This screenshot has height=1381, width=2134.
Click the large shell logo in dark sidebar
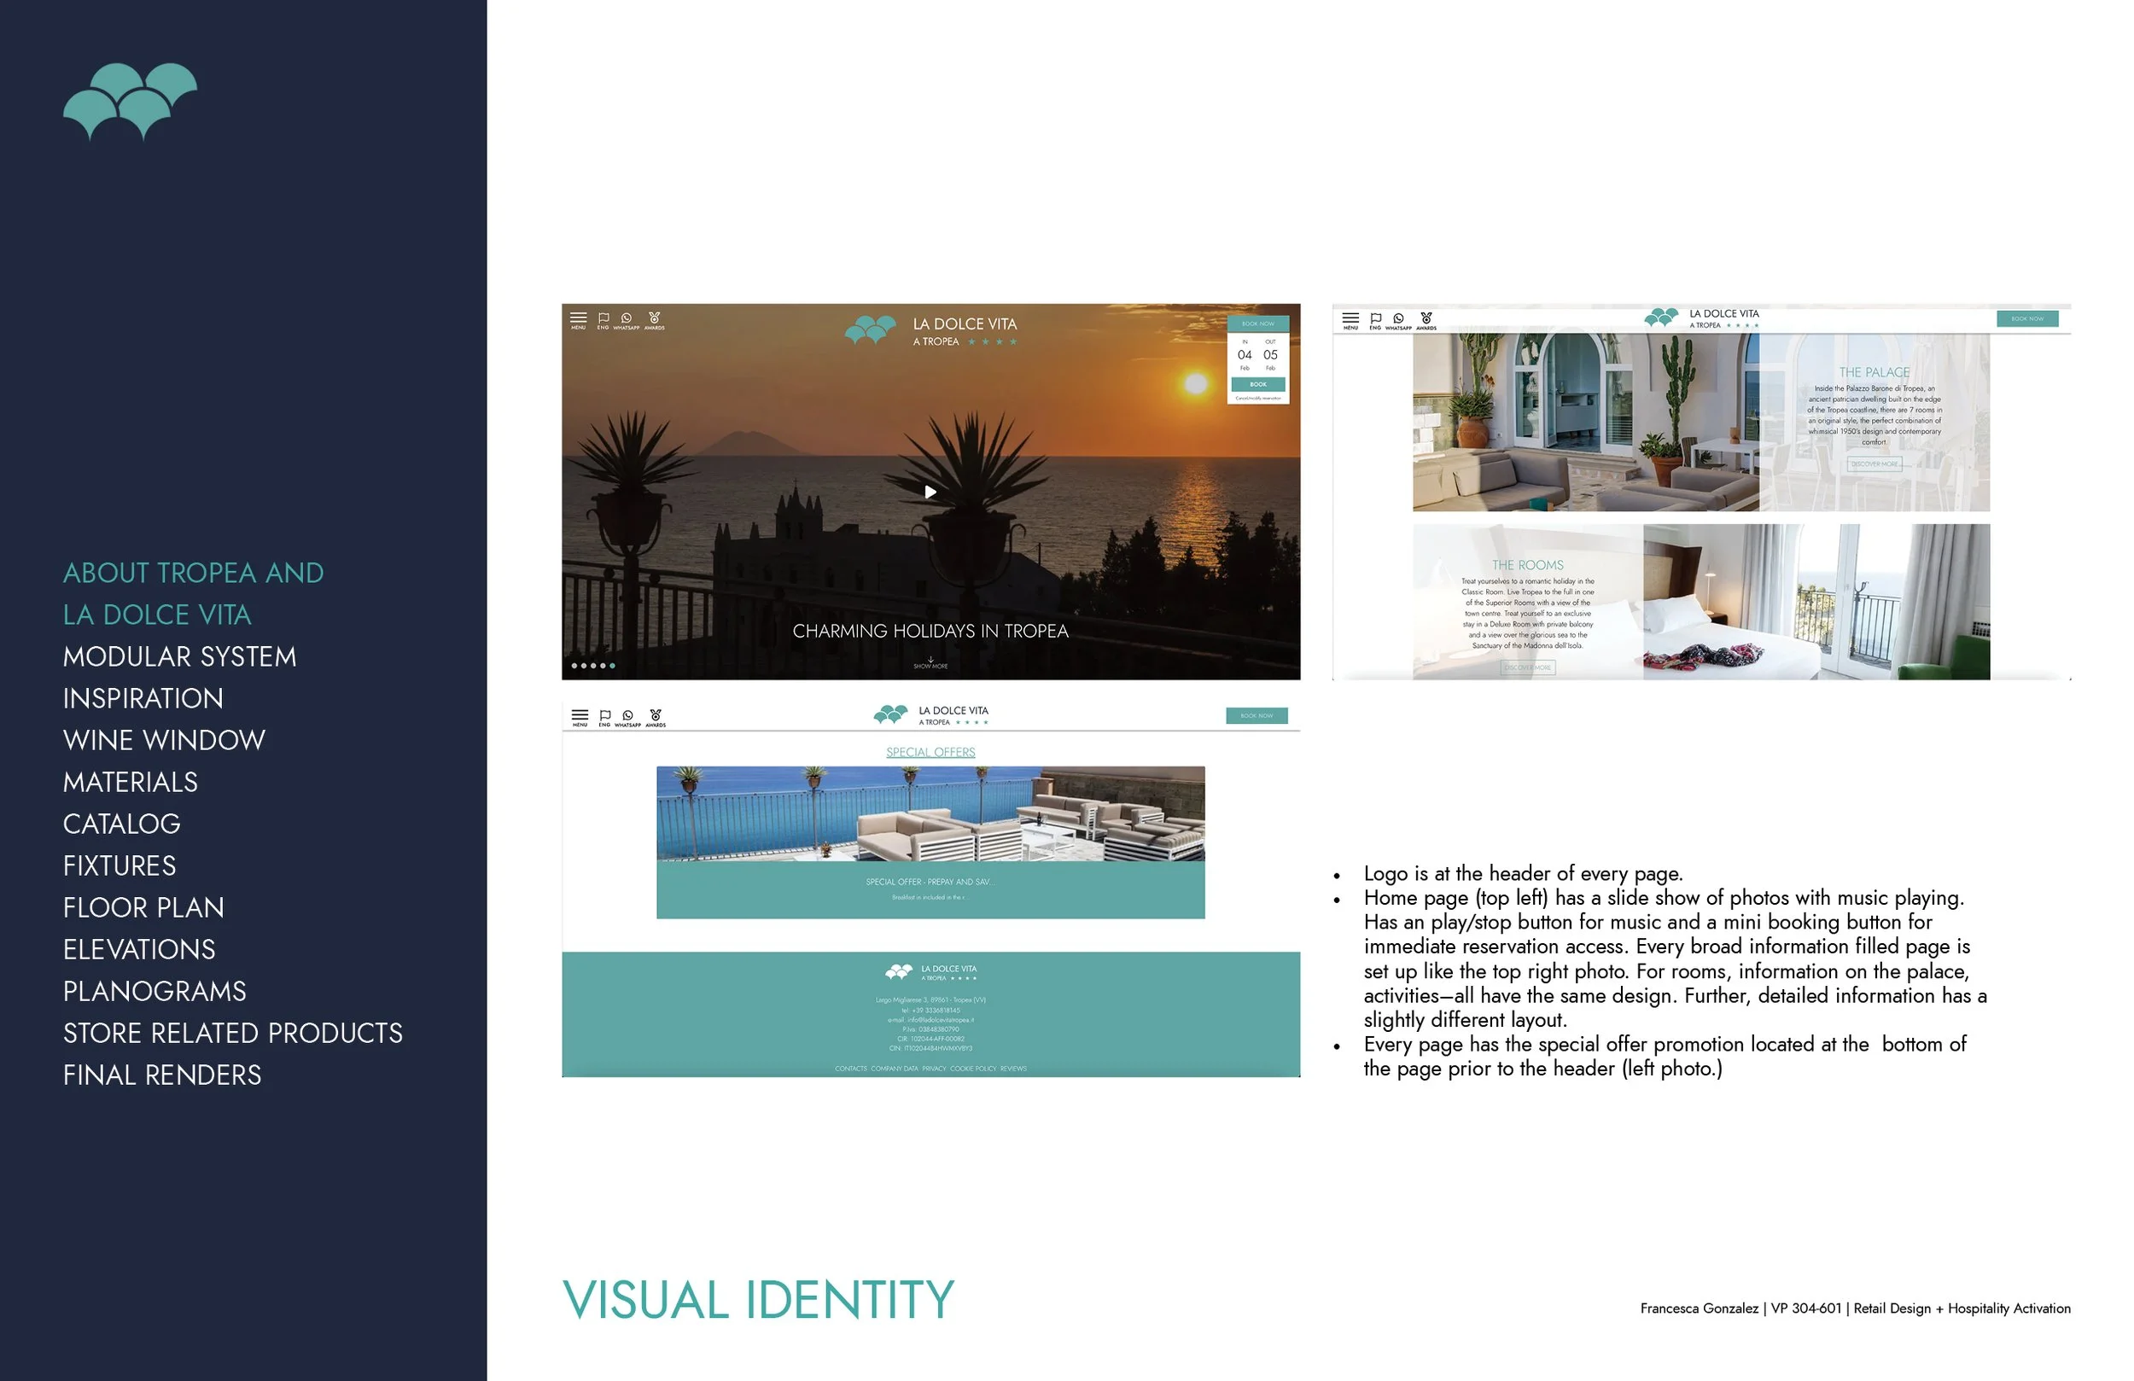(x=130, y=102)
